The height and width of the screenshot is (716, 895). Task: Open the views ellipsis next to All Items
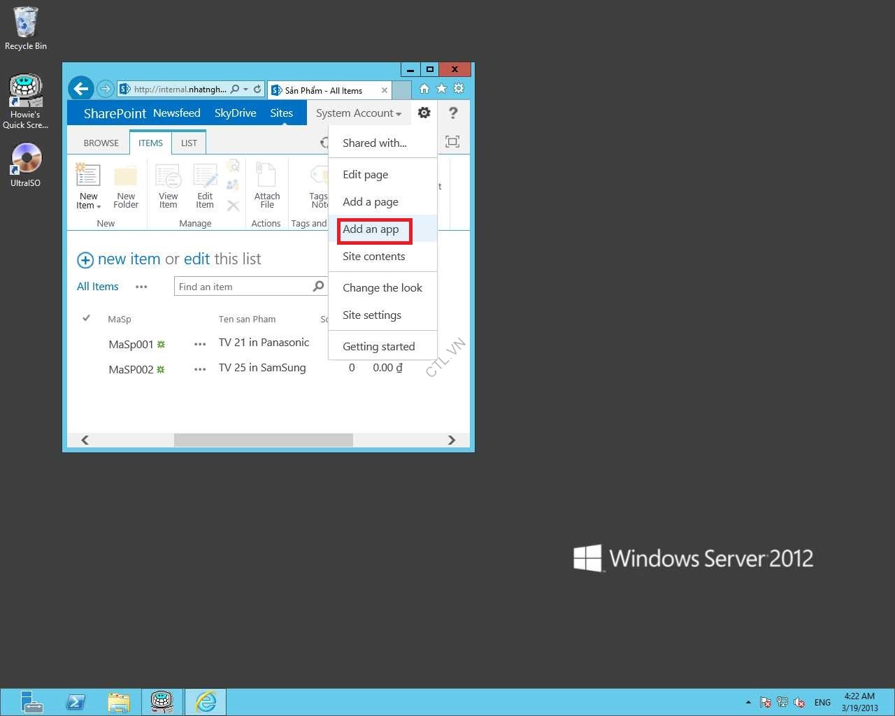[141, 287]
